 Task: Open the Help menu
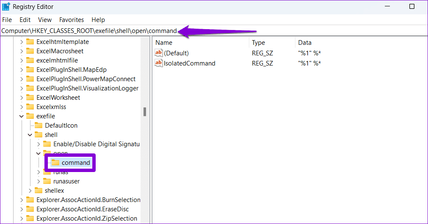click(98, 20)
